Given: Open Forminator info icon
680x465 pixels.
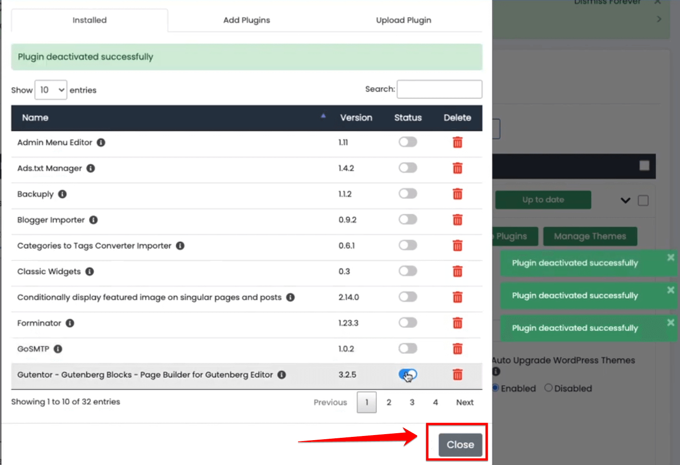Looking at the screenshot, I should [x=70, y=323].
